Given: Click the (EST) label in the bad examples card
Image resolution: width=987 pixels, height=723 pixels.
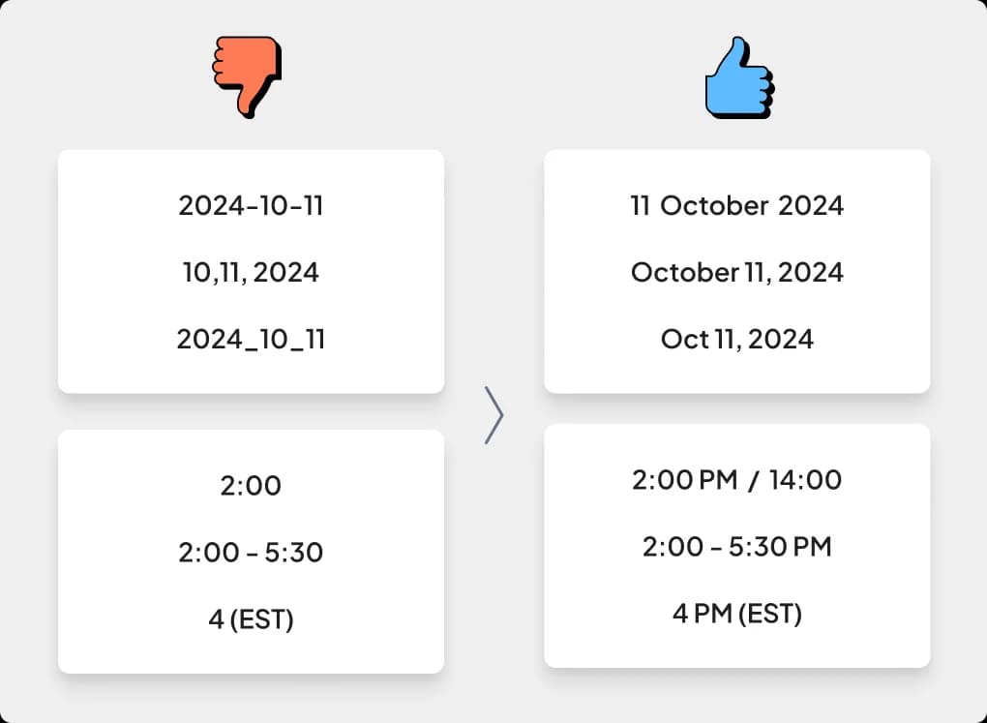Looking at the screenshot, I should (262, 619).
